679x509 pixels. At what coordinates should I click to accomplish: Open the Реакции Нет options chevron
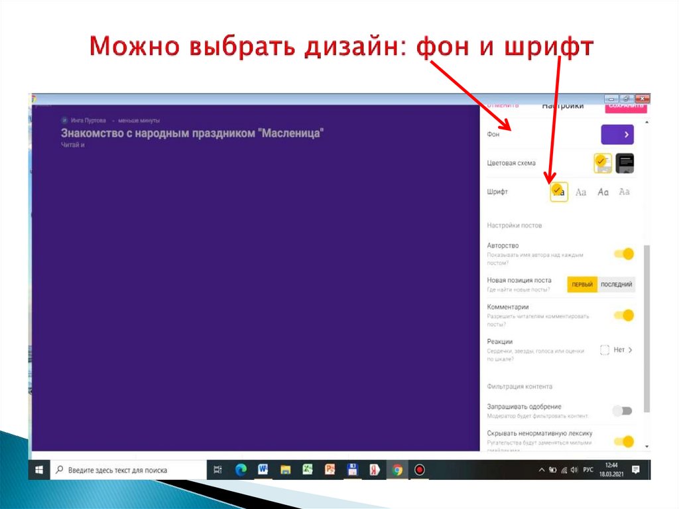point(630,350)
